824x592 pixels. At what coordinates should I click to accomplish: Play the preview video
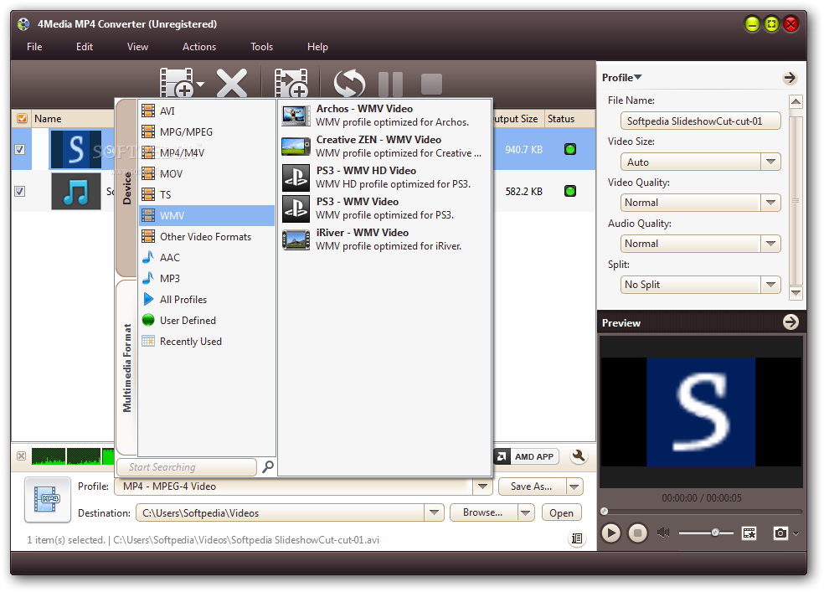pyautogui.click(x=610, y=533)
